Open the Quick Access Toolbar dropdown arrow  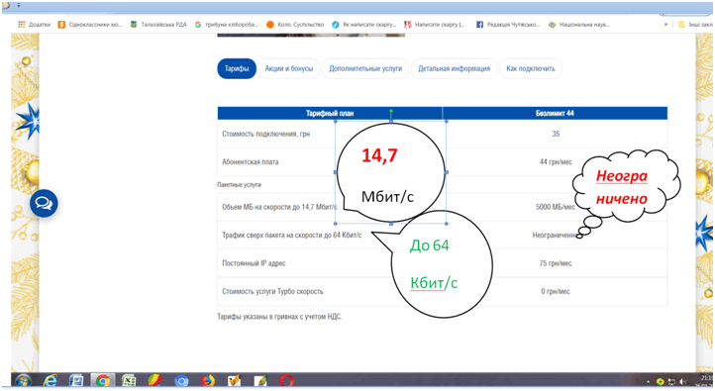point(19,6)
